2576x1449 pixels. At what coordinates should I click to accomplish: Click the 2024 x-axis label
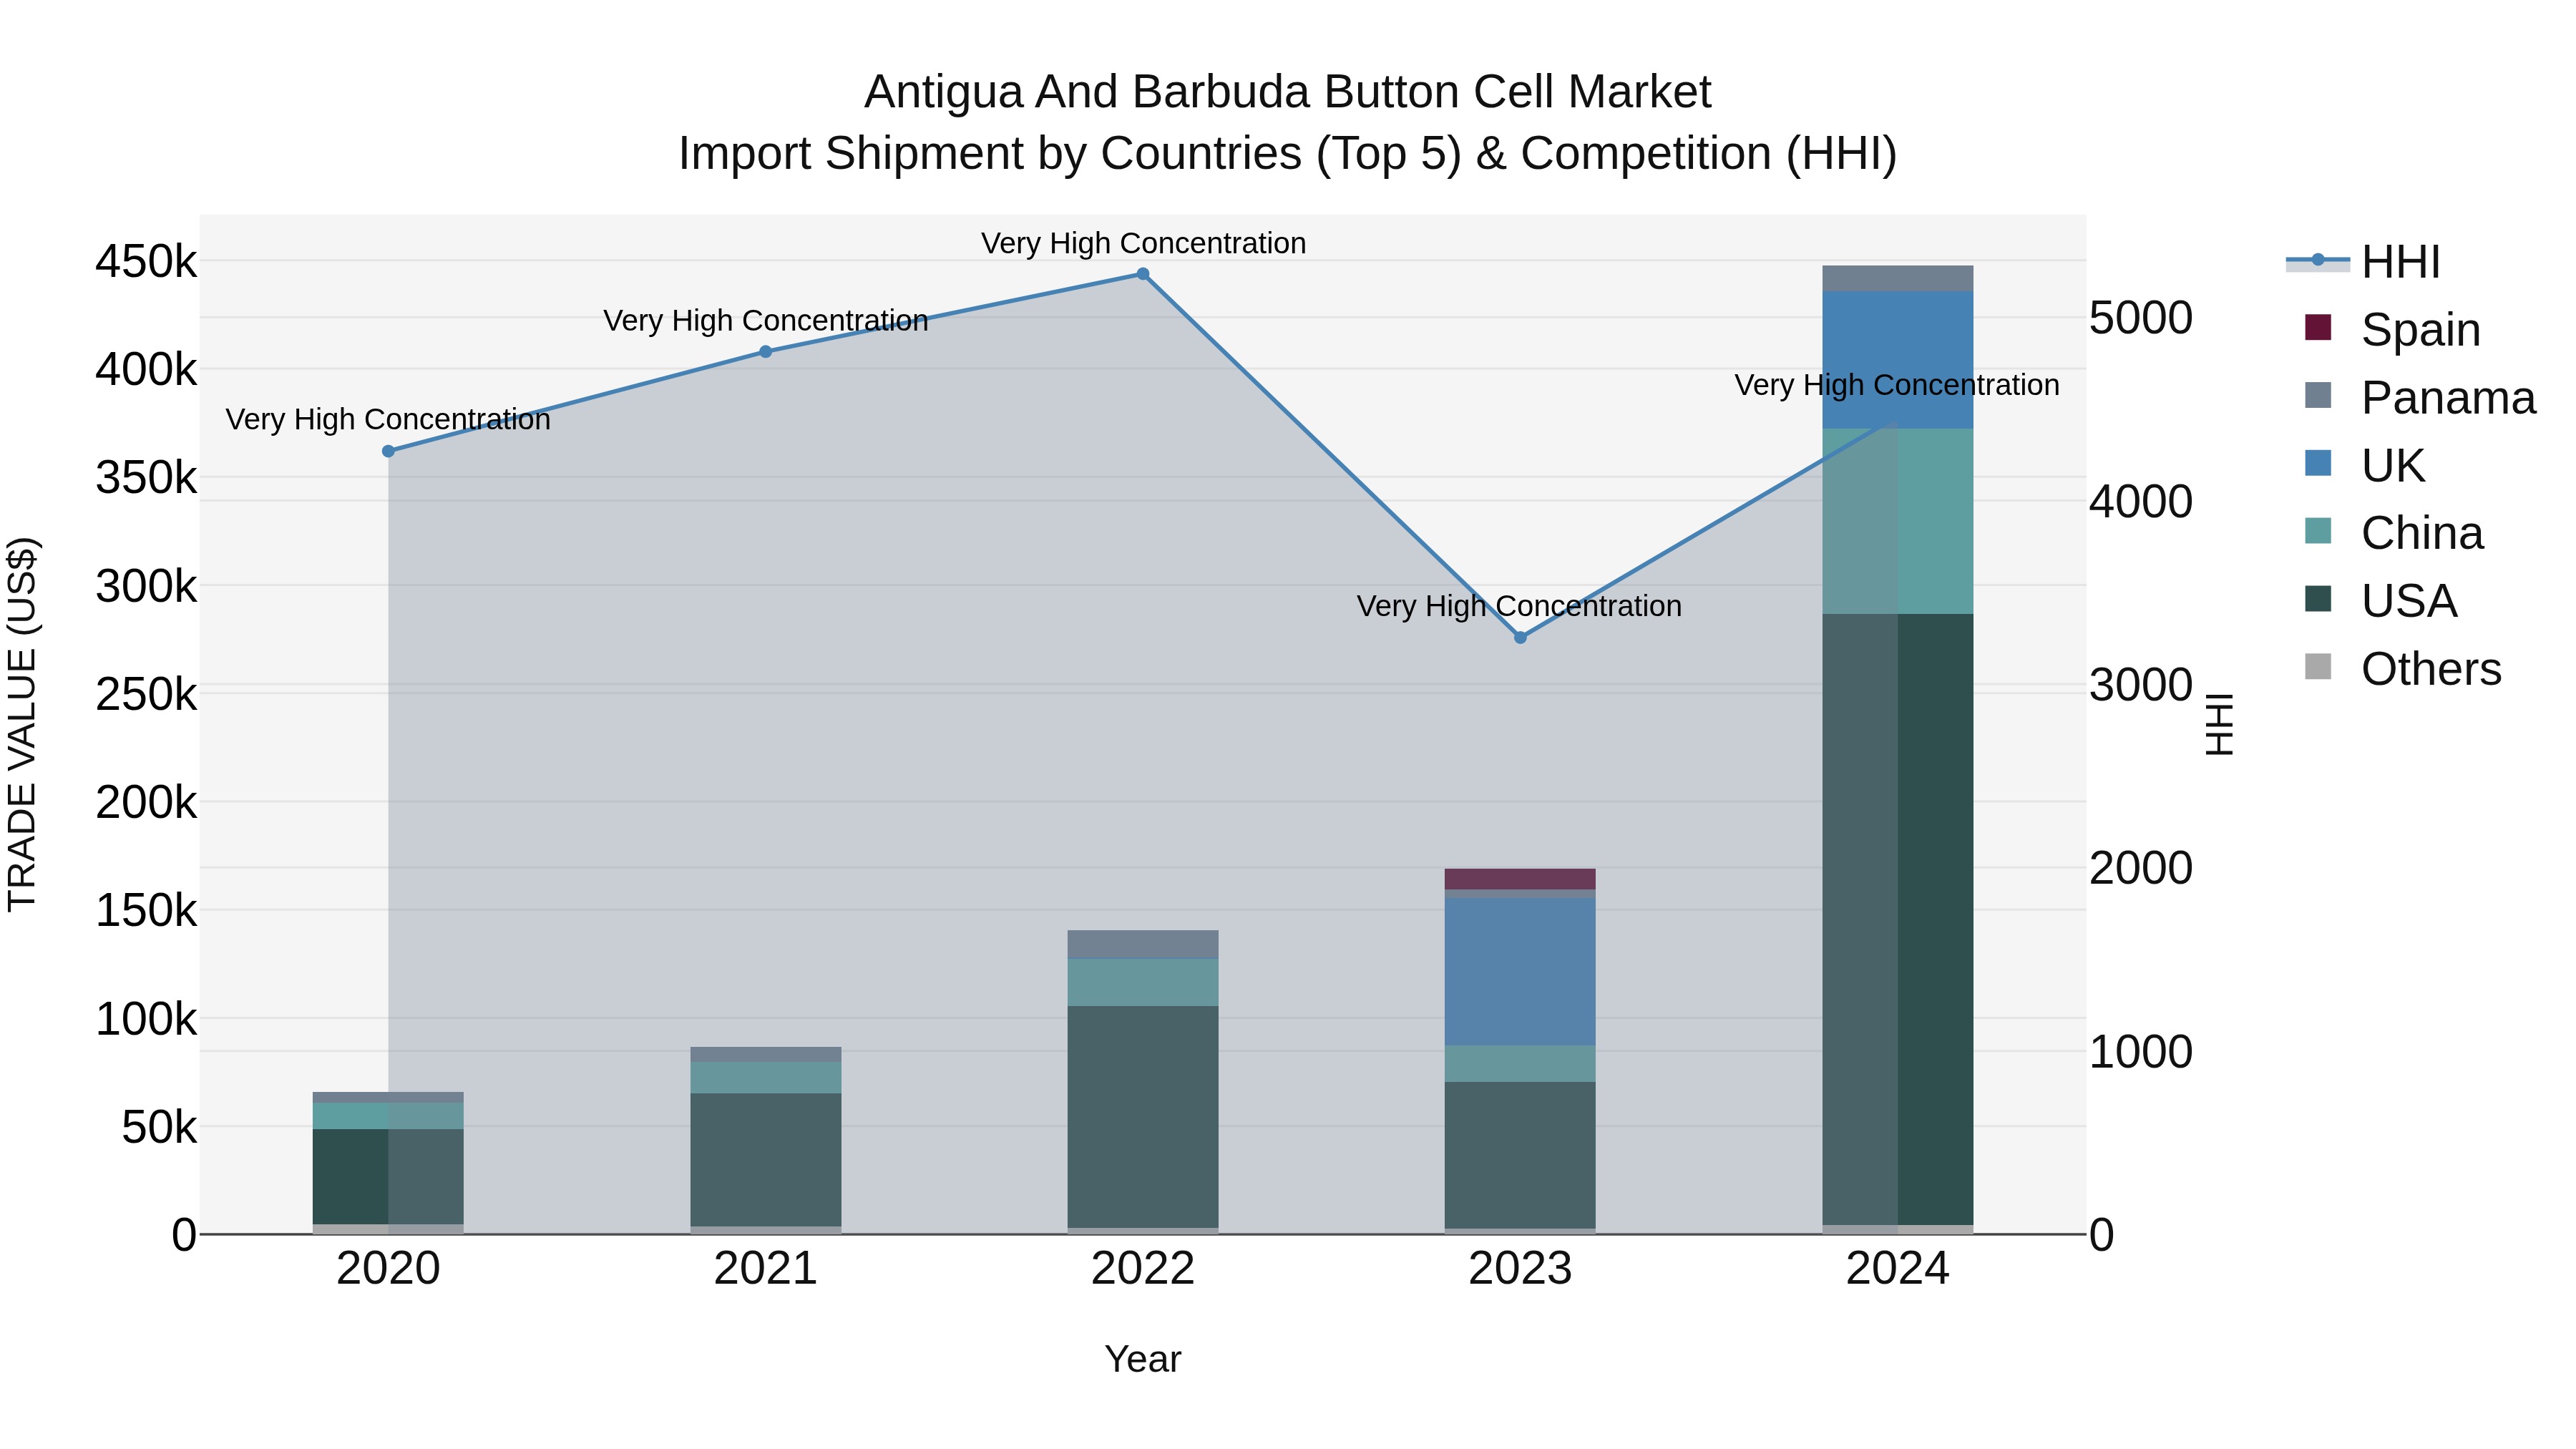pos(1897,1269)
